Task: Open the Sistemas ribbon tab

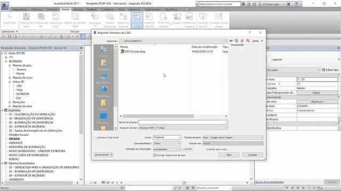Action: 52,10
